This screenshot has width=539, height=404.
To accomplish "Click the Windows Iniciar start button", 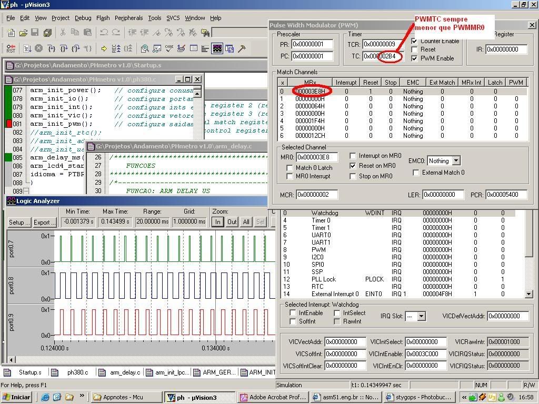I will pos(16,397).
